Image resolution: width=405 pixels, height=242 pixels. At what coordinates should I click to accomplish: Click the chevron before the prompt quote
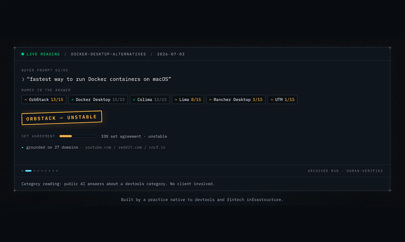(x=23, y=79)
